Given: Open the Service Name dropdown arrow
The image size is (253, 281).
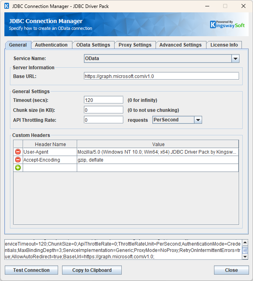Looking at the screenshot, I should 235,59.
